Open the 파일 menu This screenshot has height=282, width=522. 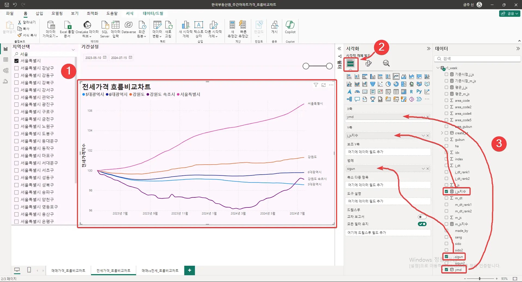tap(10, 13)
